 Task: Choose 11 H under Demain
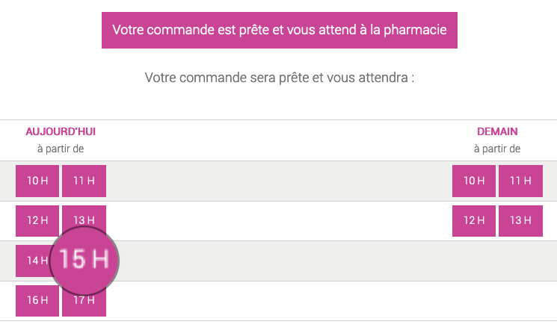coord(520,181)
